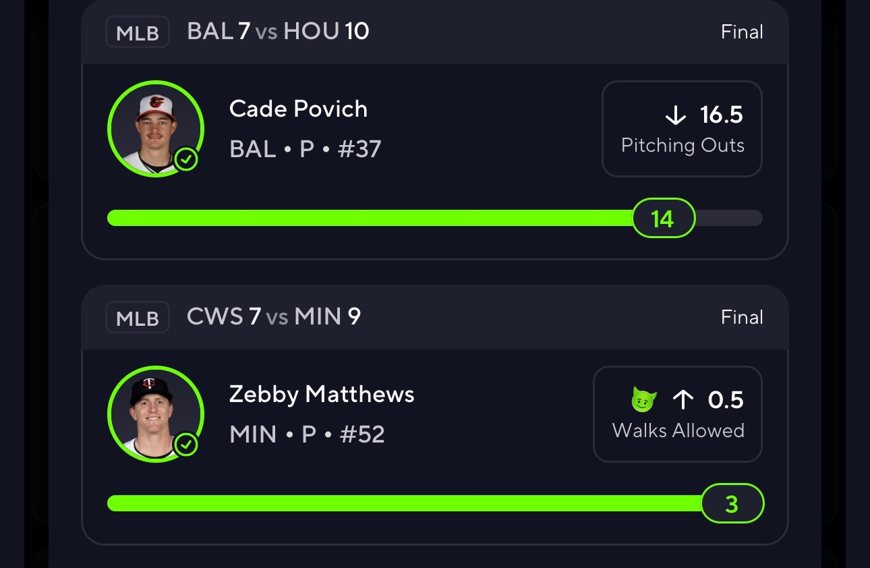Click the Cade Povich player name
This screenshot has width=870, height=568.
(x=298, y=109)
